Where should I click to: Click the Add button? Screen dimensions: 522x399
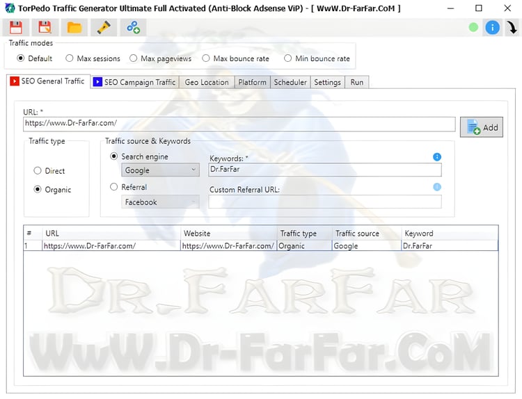click(x=482, y=127)
